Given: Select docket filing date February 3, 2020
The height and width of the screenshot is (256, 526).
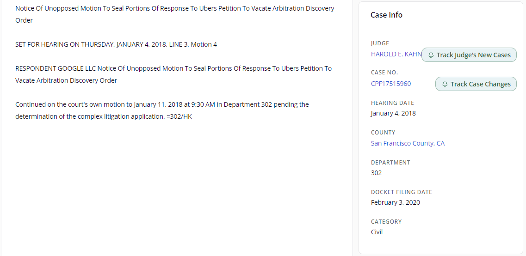Looking at the screenshot, I should (x=395, y=202).
